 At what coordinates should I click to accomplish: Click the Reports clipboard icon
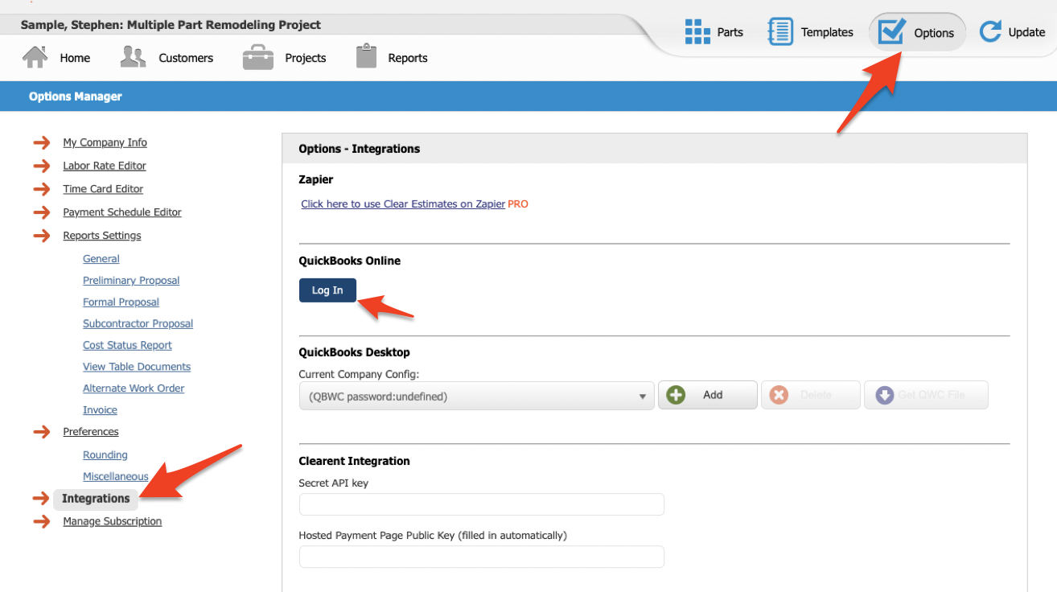pyautogui.click(x=367, y=56)
